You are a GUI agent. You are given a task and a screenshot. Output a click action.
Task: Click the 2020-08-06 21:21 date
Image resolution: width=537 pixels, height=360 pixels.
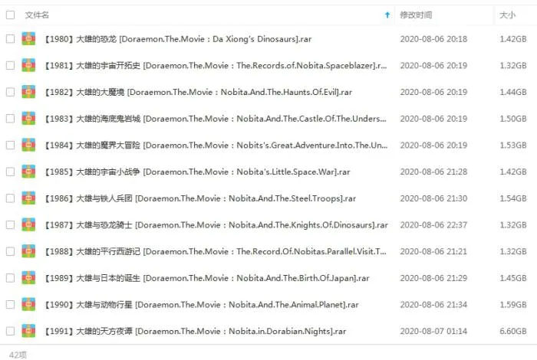click(x=433, y=251)
